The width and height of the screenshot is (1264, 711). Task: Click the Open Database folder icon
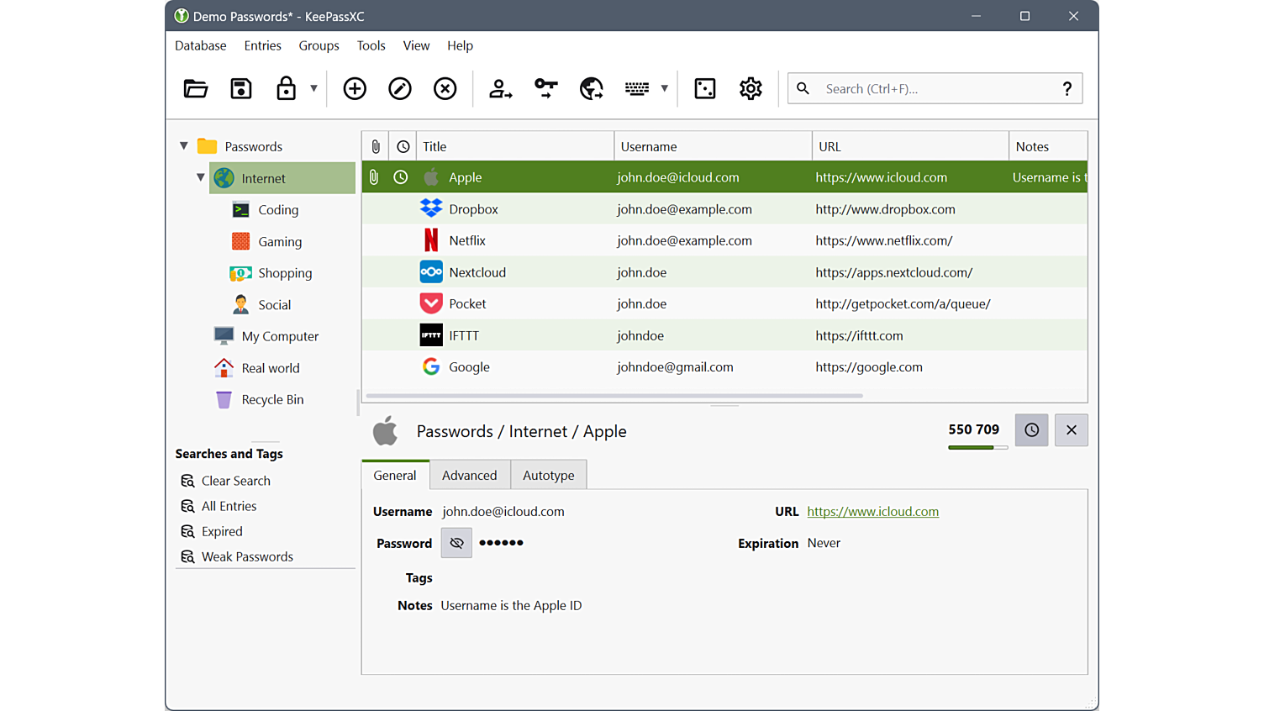(x=196, y=88)
